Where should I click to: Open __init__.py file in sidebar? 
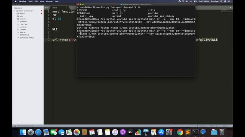click(23, 24)
